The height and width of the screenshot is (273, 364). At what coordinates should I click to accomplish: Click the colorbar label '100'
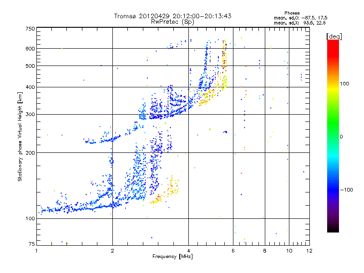tap(344, 84)
